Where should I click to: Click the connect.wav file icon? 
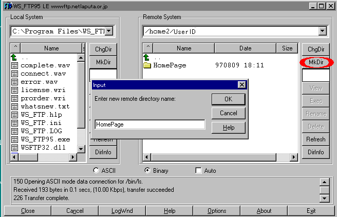(x=14, y=74)
